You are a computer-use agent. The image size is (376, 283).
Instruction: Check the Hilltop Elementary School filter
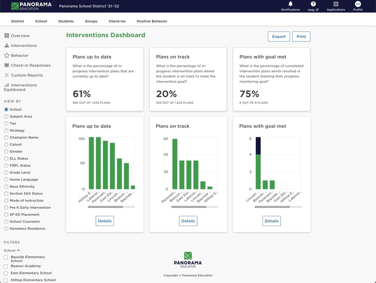(x=6, y=280)
